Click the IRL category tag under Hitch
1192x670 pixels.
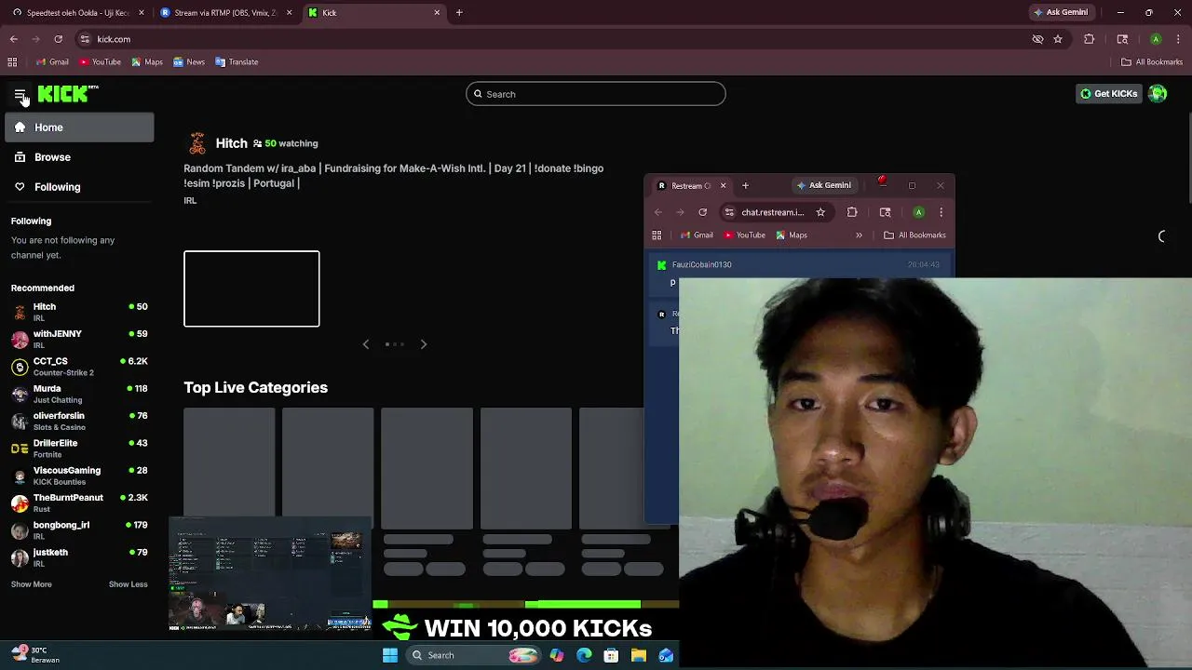(190, 201)
